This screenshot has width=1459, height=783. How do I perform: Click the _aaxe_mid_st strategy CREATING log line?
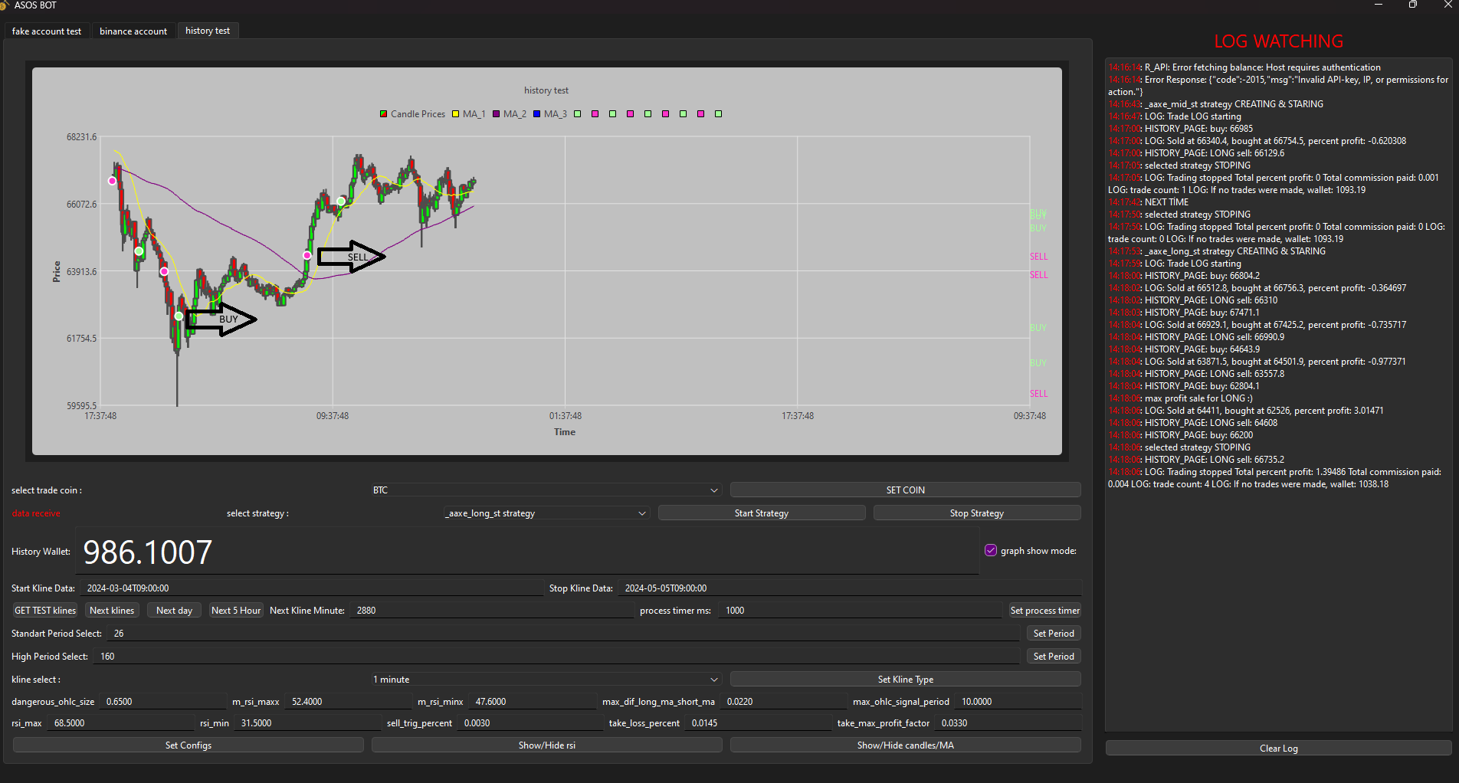pos(1216,104)
